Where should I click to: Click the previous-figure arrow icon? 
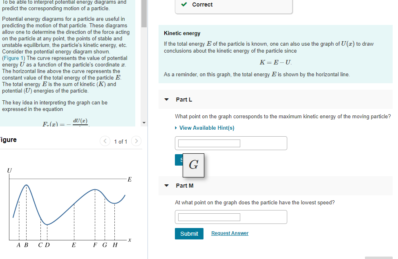pyautogui.click(x=105, y=141)
